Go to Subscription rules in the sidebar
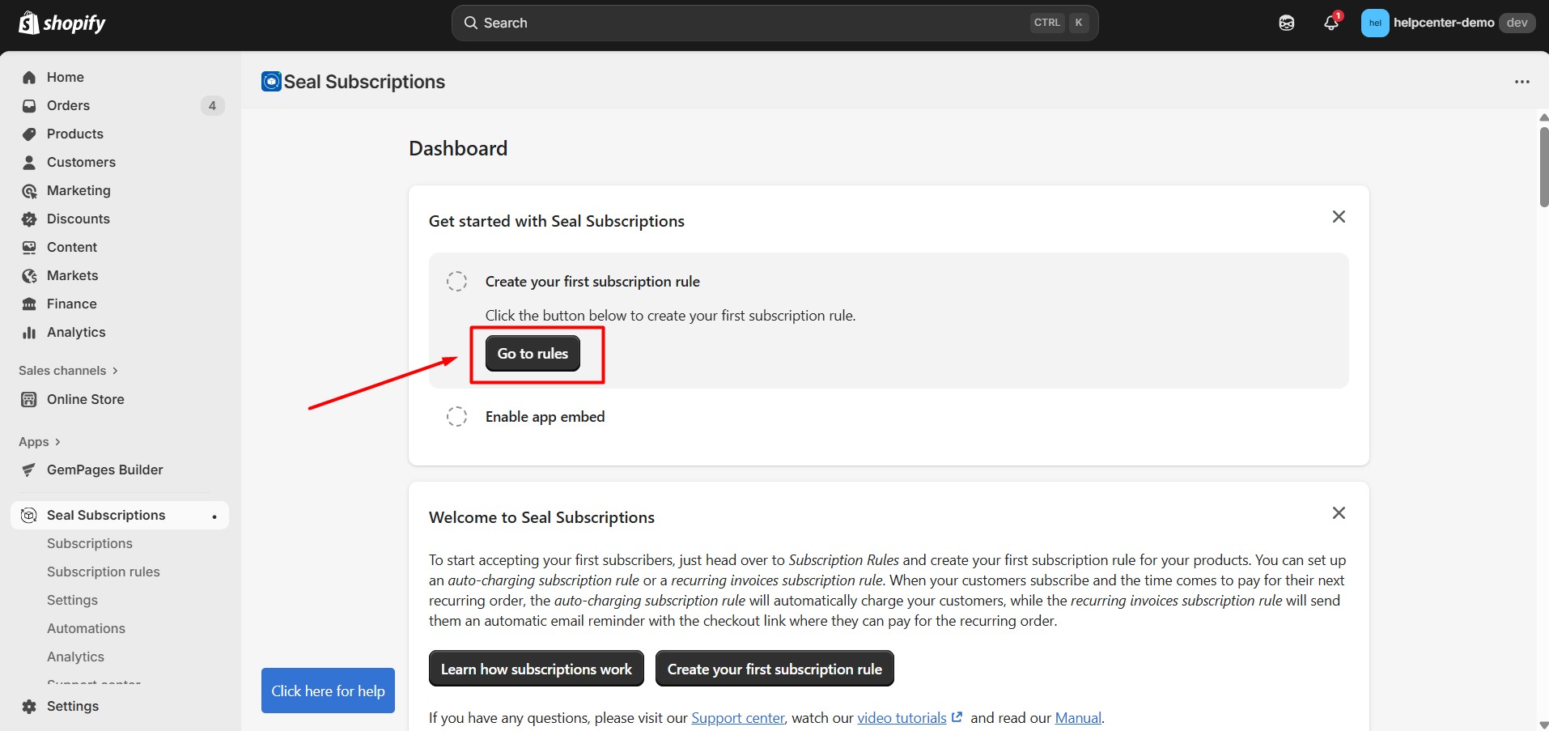Viewport: 1549px width, 731px height. pos(104,572)
